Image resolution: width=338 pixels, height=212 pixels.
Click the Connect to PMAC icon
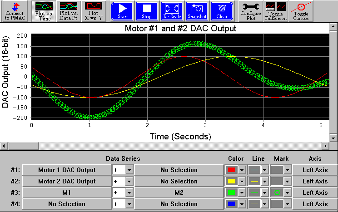(x=15, y=11)
